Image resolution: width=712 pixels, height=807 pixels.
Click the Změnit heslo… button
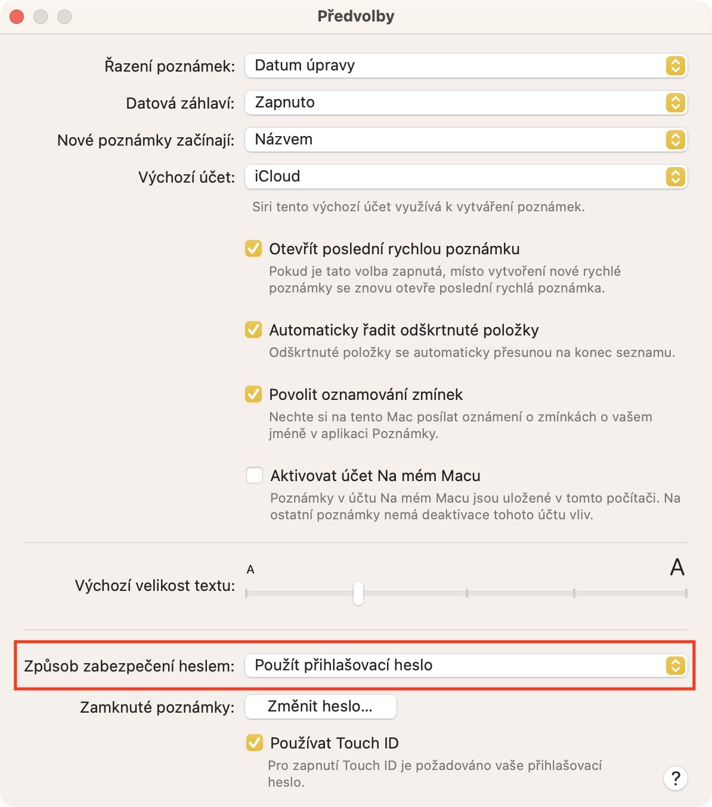(x=320, y=707)
